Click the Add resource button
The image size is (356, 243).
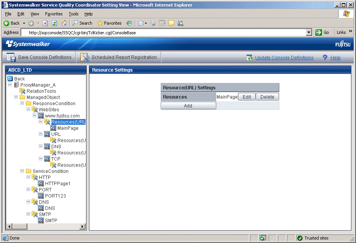[x=188, y=106]
